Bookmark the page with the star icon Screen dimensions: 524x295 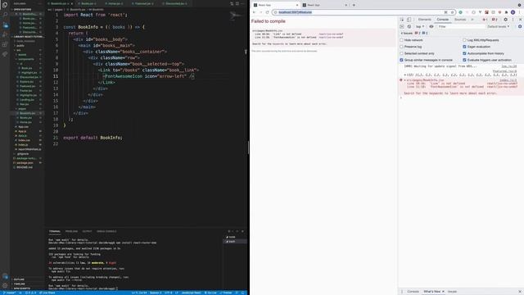pos(452,12)
